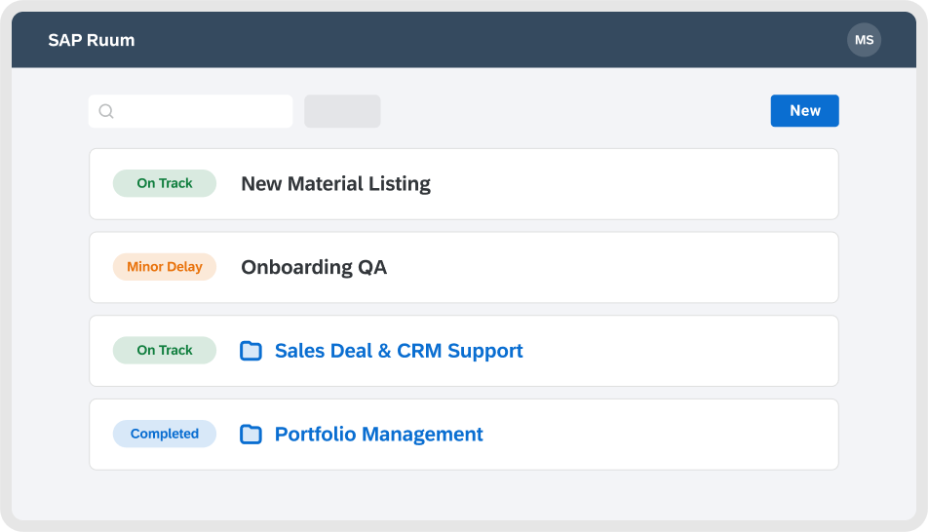The image size is (928, 532).
Task: Open the Onboarding QA title
Action: (x=314, y=267)
